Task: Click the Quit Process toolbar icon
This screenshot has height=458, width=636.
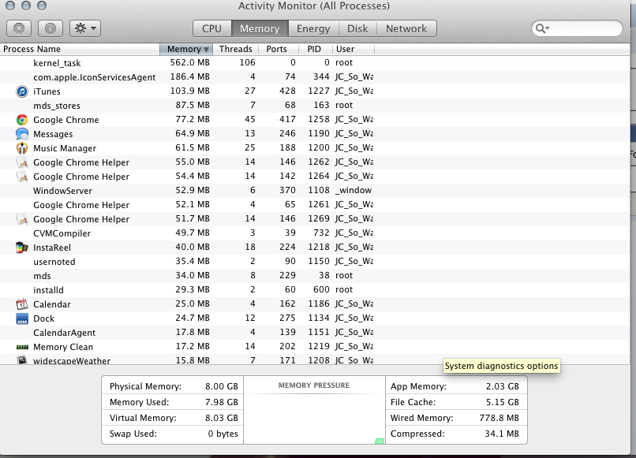Action: pyautogui.click(x=19, y=28)
